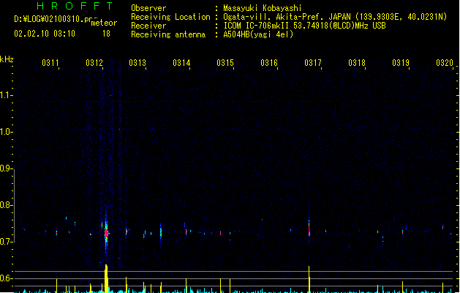Click the 0320 time marker
Viewport: 460px width, 293px height.
pos(445,62)
